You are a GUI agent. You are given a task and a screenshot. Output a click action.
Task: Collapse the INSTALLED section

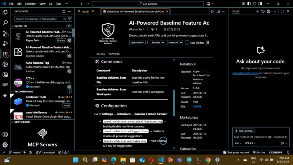click(x=12, y=26)
